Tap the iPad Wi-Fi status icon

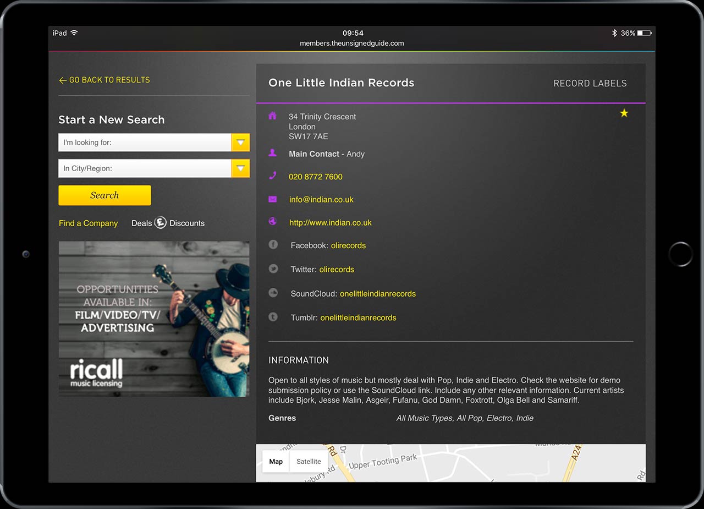[74, 33]
